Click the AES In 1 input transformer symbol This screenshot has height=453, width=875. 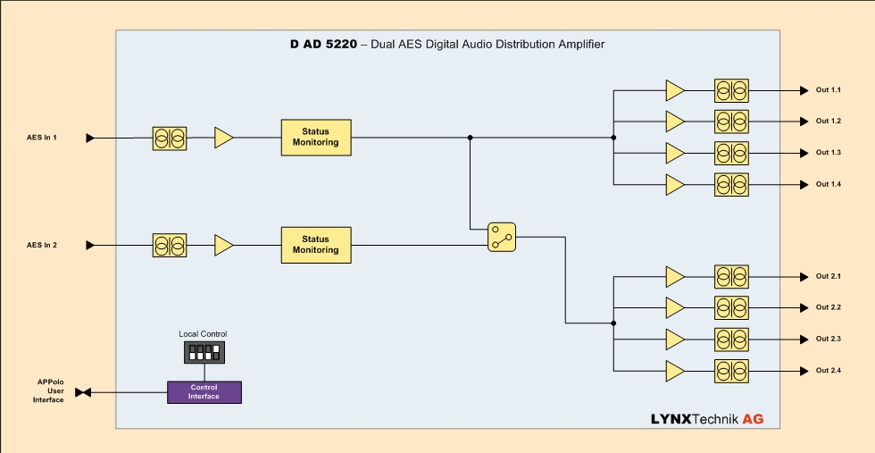coord(170,138)
